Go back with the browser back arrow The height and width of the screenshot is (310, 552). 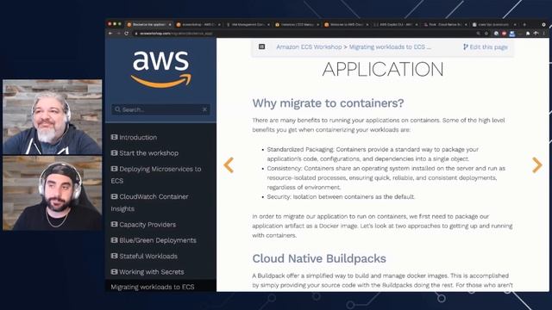(110, 34)
